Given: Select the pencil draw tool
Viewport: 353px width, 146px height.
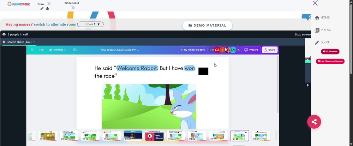Looking at the screenshot, I should tap(42, 8).
